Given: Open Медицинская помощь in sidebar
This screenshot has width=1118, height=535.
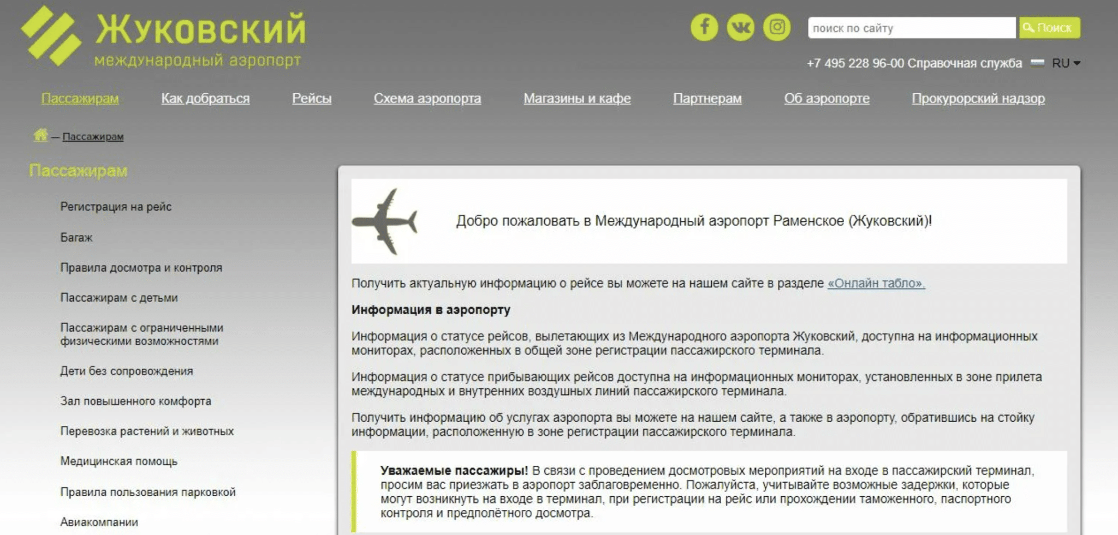Looking at the screenshot, I should 118,461.
